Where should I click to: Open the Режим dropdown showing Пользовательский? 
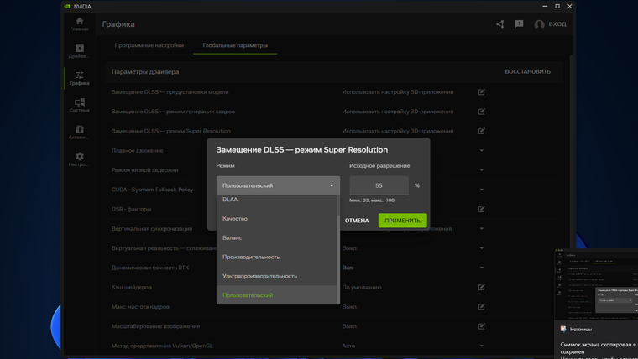pyautogui.click(x=278, y=185)
